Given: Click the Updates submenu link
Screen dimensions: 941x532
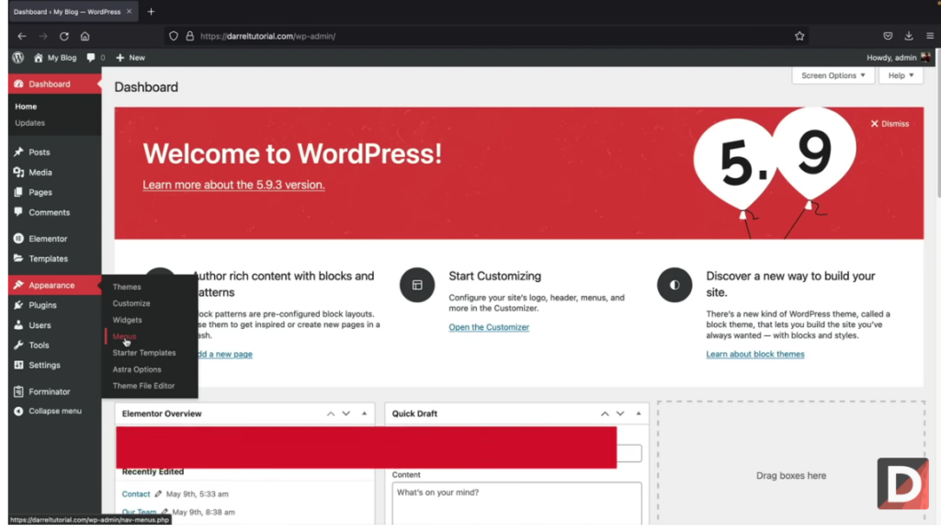Looking at the screenshot, I should 30,123.
